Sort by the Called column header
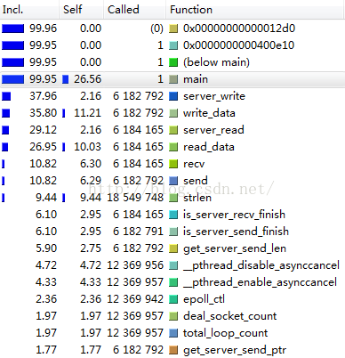This screenshot has width=345, height=358. tap(135, 10)
